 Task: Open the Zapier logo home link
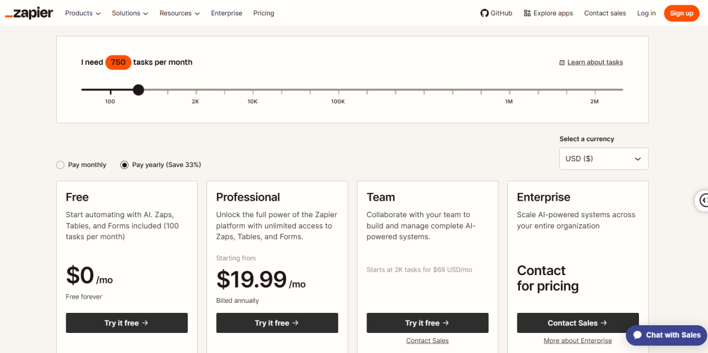point(29,13)
